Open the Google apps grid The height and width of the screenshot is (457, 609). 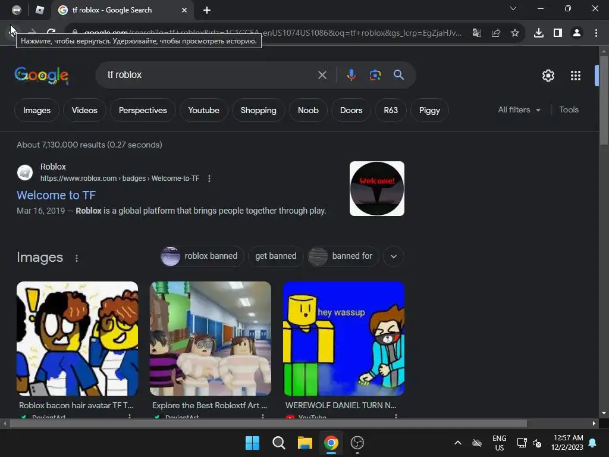point(576,76)
